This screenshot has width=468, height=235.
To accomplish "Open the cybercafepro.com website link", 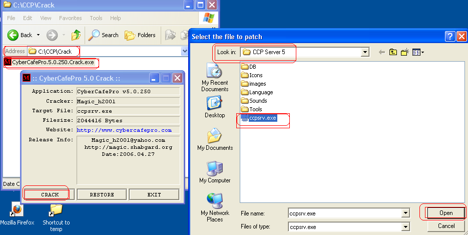I will 124,130.
